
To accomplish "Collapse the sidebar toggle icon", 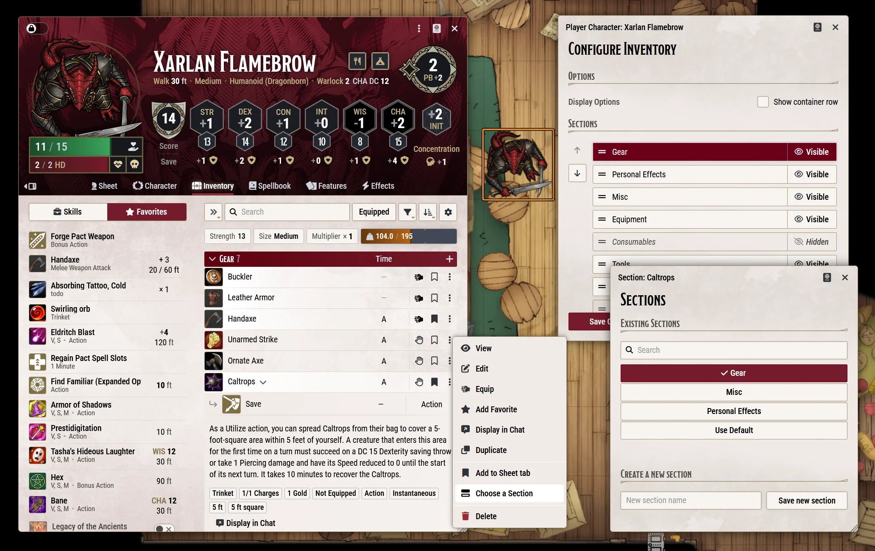I will click(x=30, y=186).
